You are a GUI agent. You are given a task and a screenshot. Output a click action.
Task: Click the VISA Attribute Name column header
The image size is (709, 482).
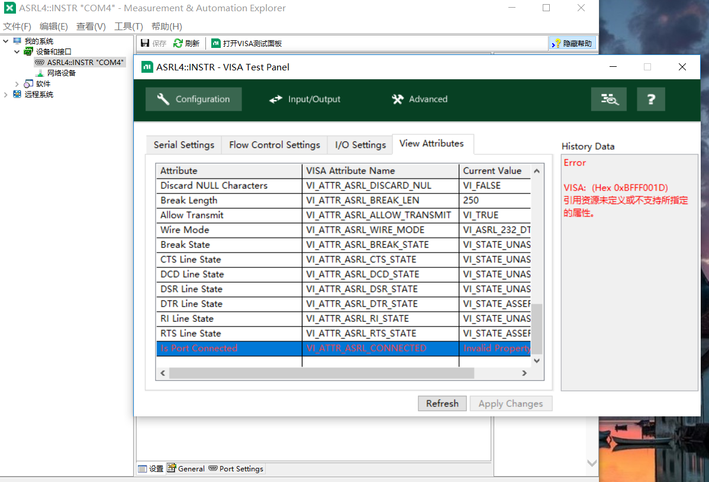click(381, 171)
